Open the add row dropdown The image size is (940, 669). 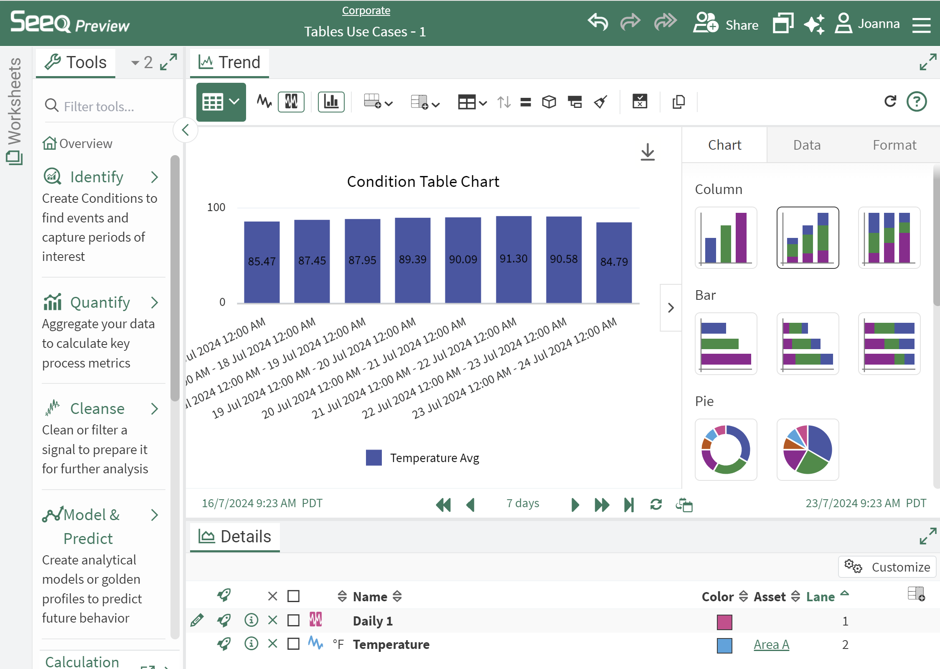(x=378, y=102)
